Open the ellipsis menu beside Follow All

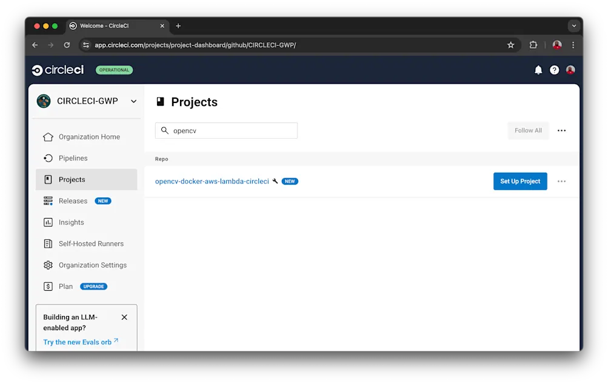(x=561, y=130)
